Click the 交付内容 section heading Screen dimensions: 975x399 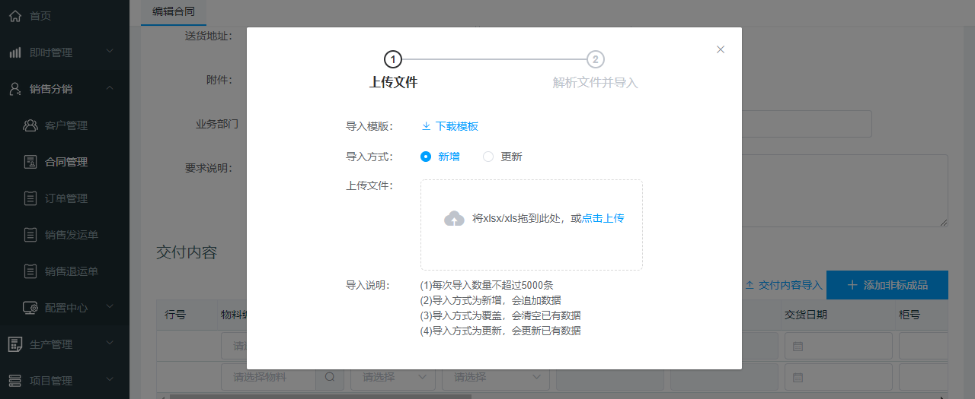point(187,252)
